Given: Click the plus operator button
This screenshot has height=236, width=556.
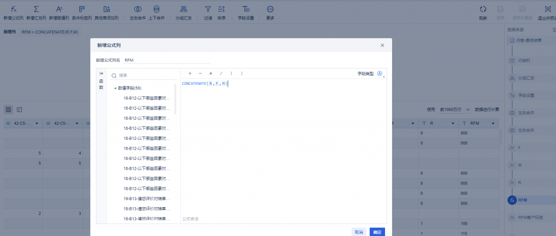Looking at the screenshot, I should point(190,73).
